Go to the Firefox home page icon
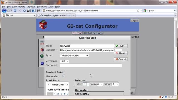The image size is (178, 100). 24,11
